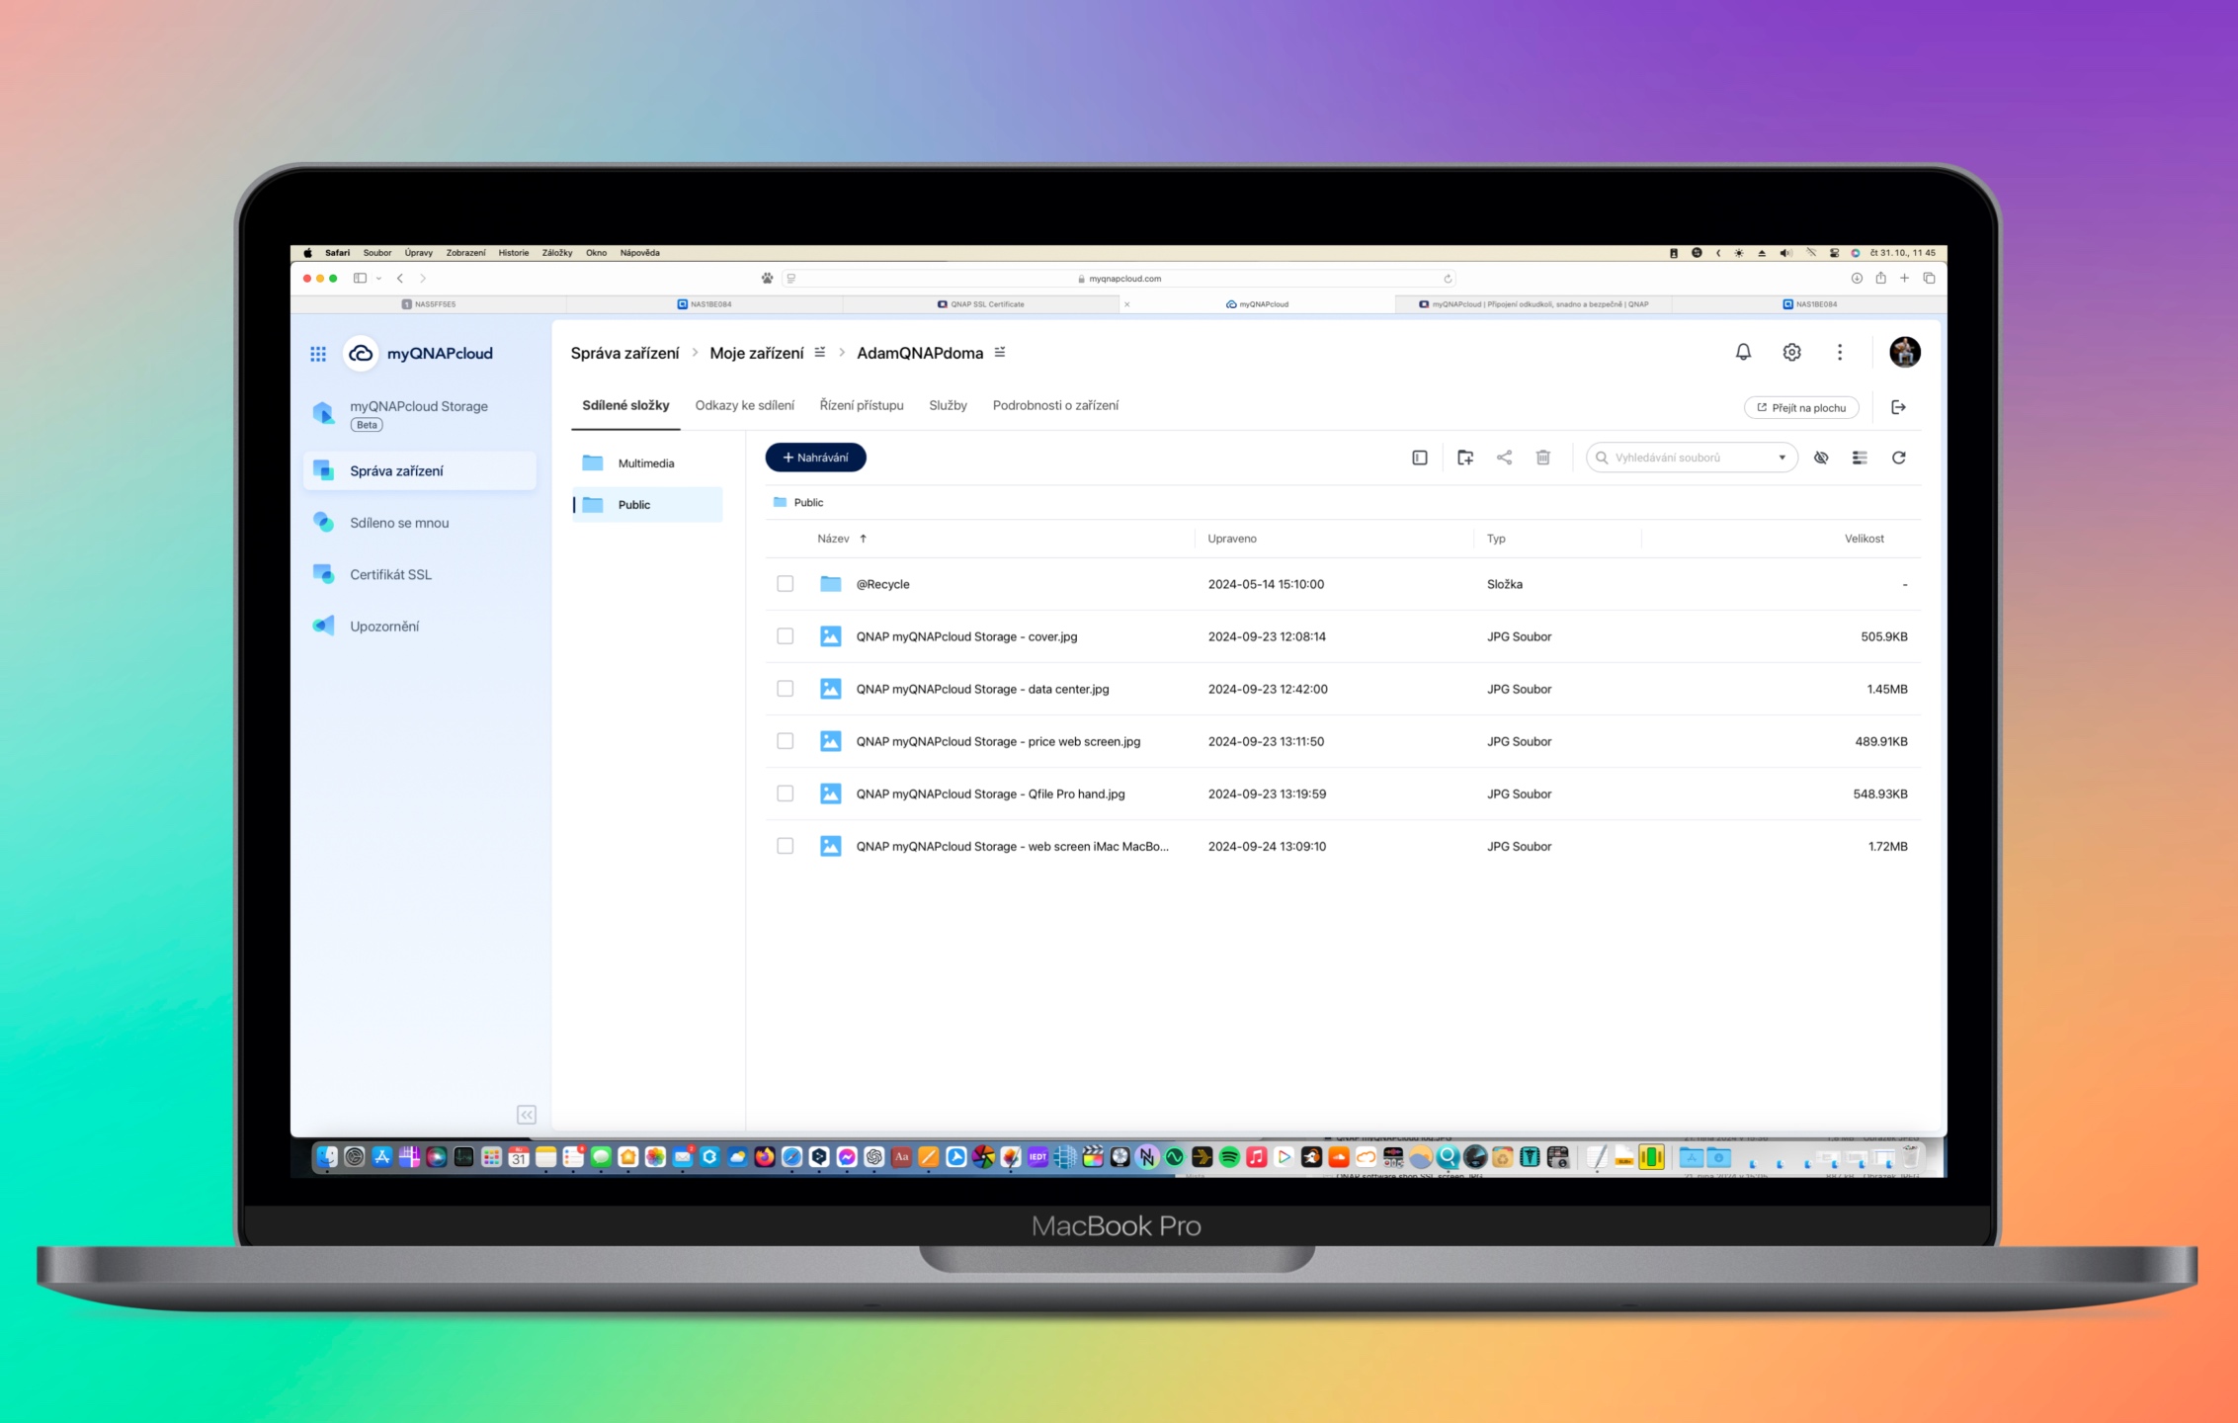
Task: Click the Nahrávání upload button
Action: 815,458
